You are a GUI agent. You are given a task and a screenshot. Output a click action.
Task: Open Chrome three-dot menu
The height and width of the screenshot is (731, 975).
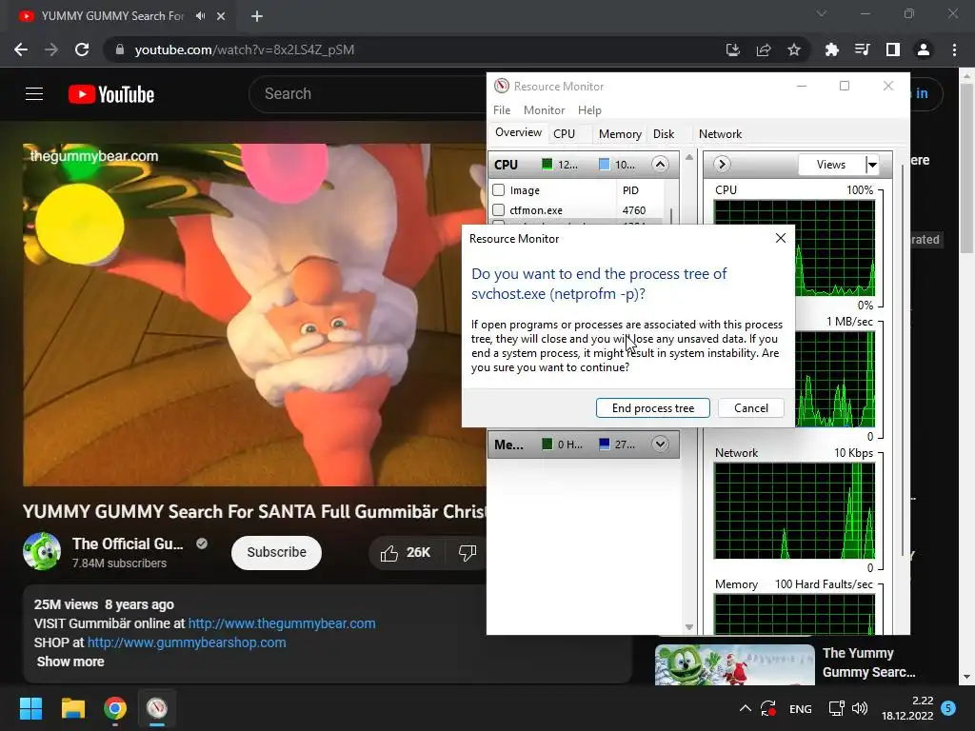pyautogui.click(x=954, y=49)
